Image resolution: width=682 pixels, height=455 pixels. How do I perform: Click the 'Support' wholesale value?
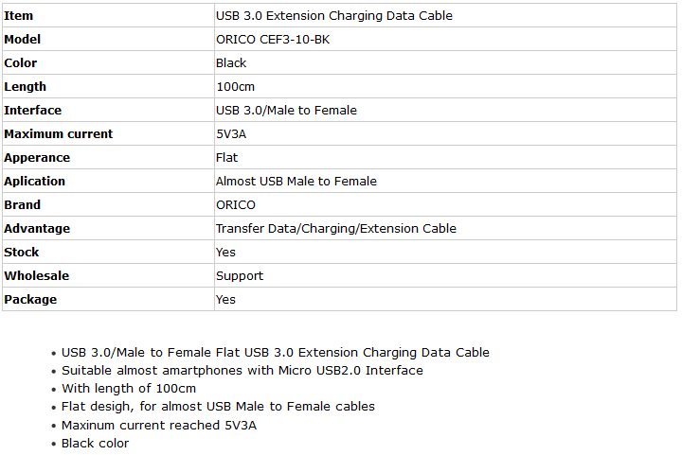[240, 276]
